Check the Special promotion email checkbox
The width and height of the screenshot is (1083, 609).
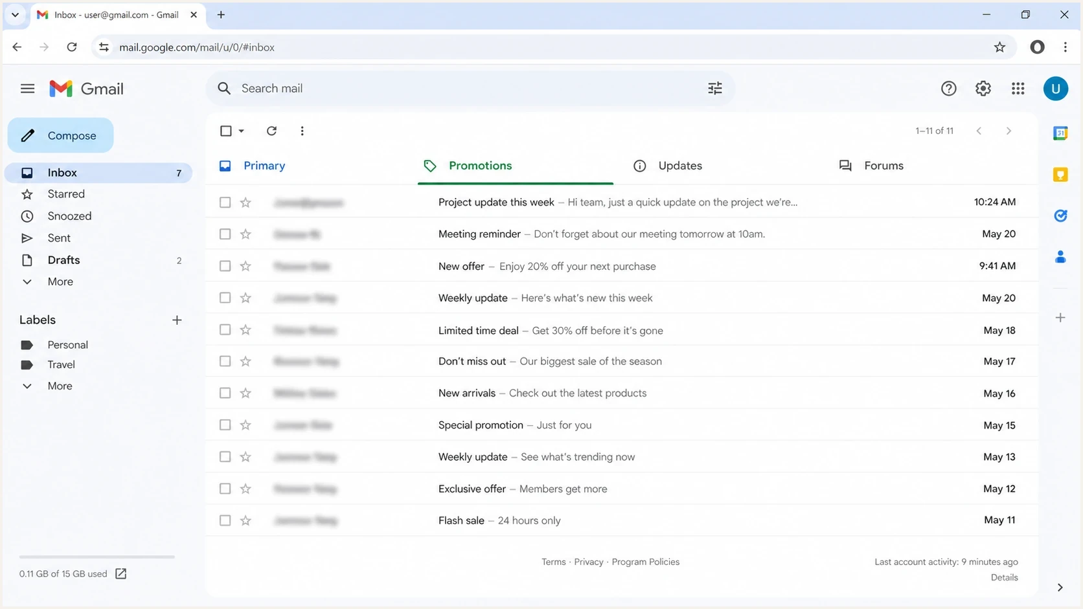tap(225, 425)
